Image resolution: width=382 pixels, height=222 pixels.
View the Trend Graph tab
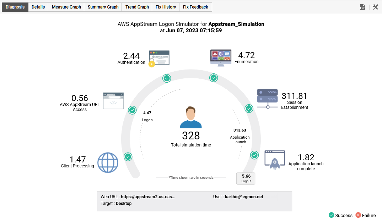pyautogui.click(x=137, y=7)
